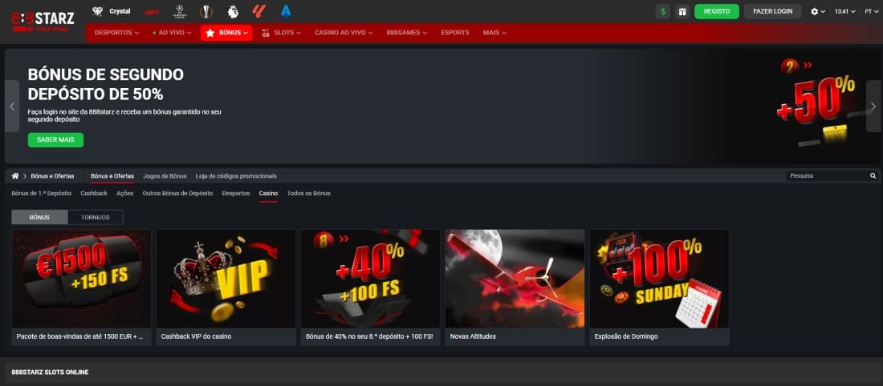Filter by Desportos category
The height and width of the screenshot is (386, 883).
[x=236, y=193]
